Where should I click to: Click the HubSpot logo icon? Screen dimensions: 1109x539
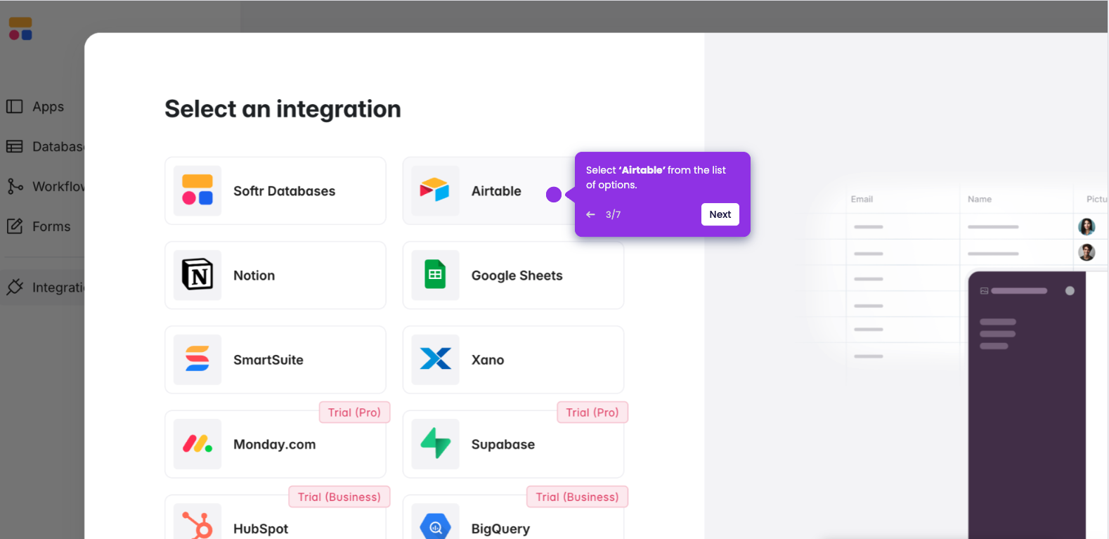(197, 525)
